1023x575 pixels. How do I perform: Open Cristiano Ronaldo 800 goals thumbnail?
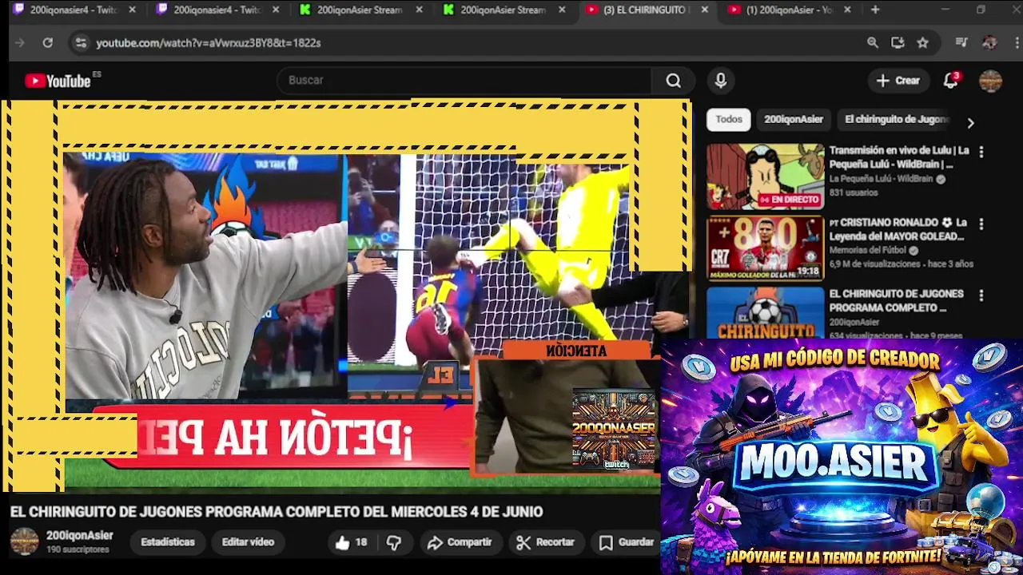765,248
